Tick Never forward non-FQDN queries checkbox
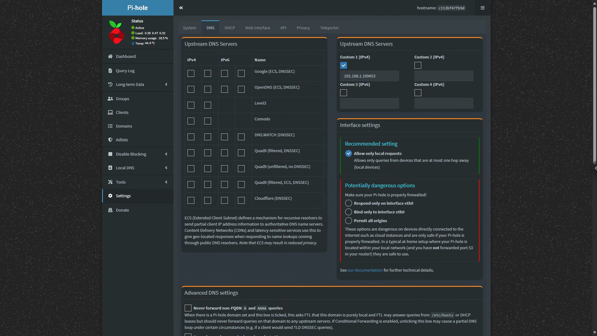Viewport: 597px width, 336px height. 188,308
